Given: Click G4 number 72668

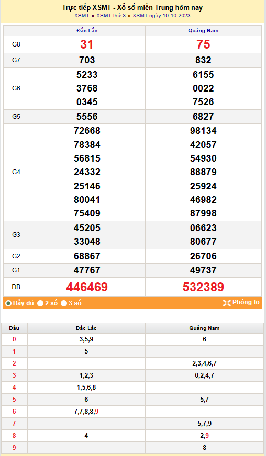Looking at the screenshot, I should tap(87, 131).
